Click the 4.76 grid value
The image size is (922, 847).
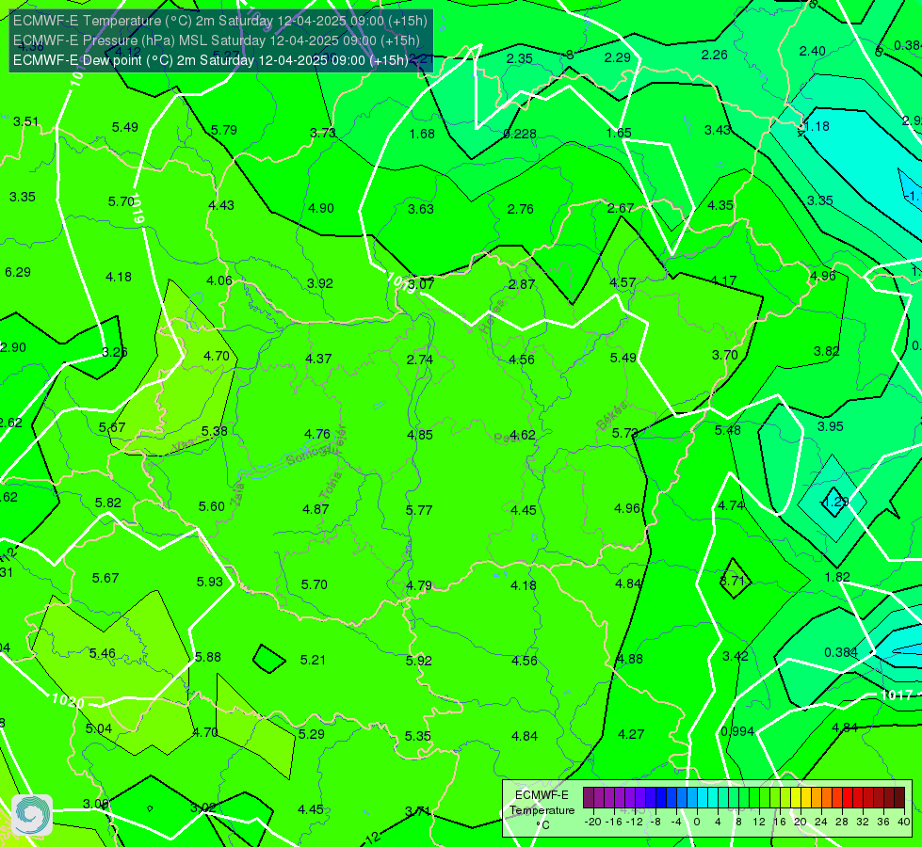(x=317, y=434)
